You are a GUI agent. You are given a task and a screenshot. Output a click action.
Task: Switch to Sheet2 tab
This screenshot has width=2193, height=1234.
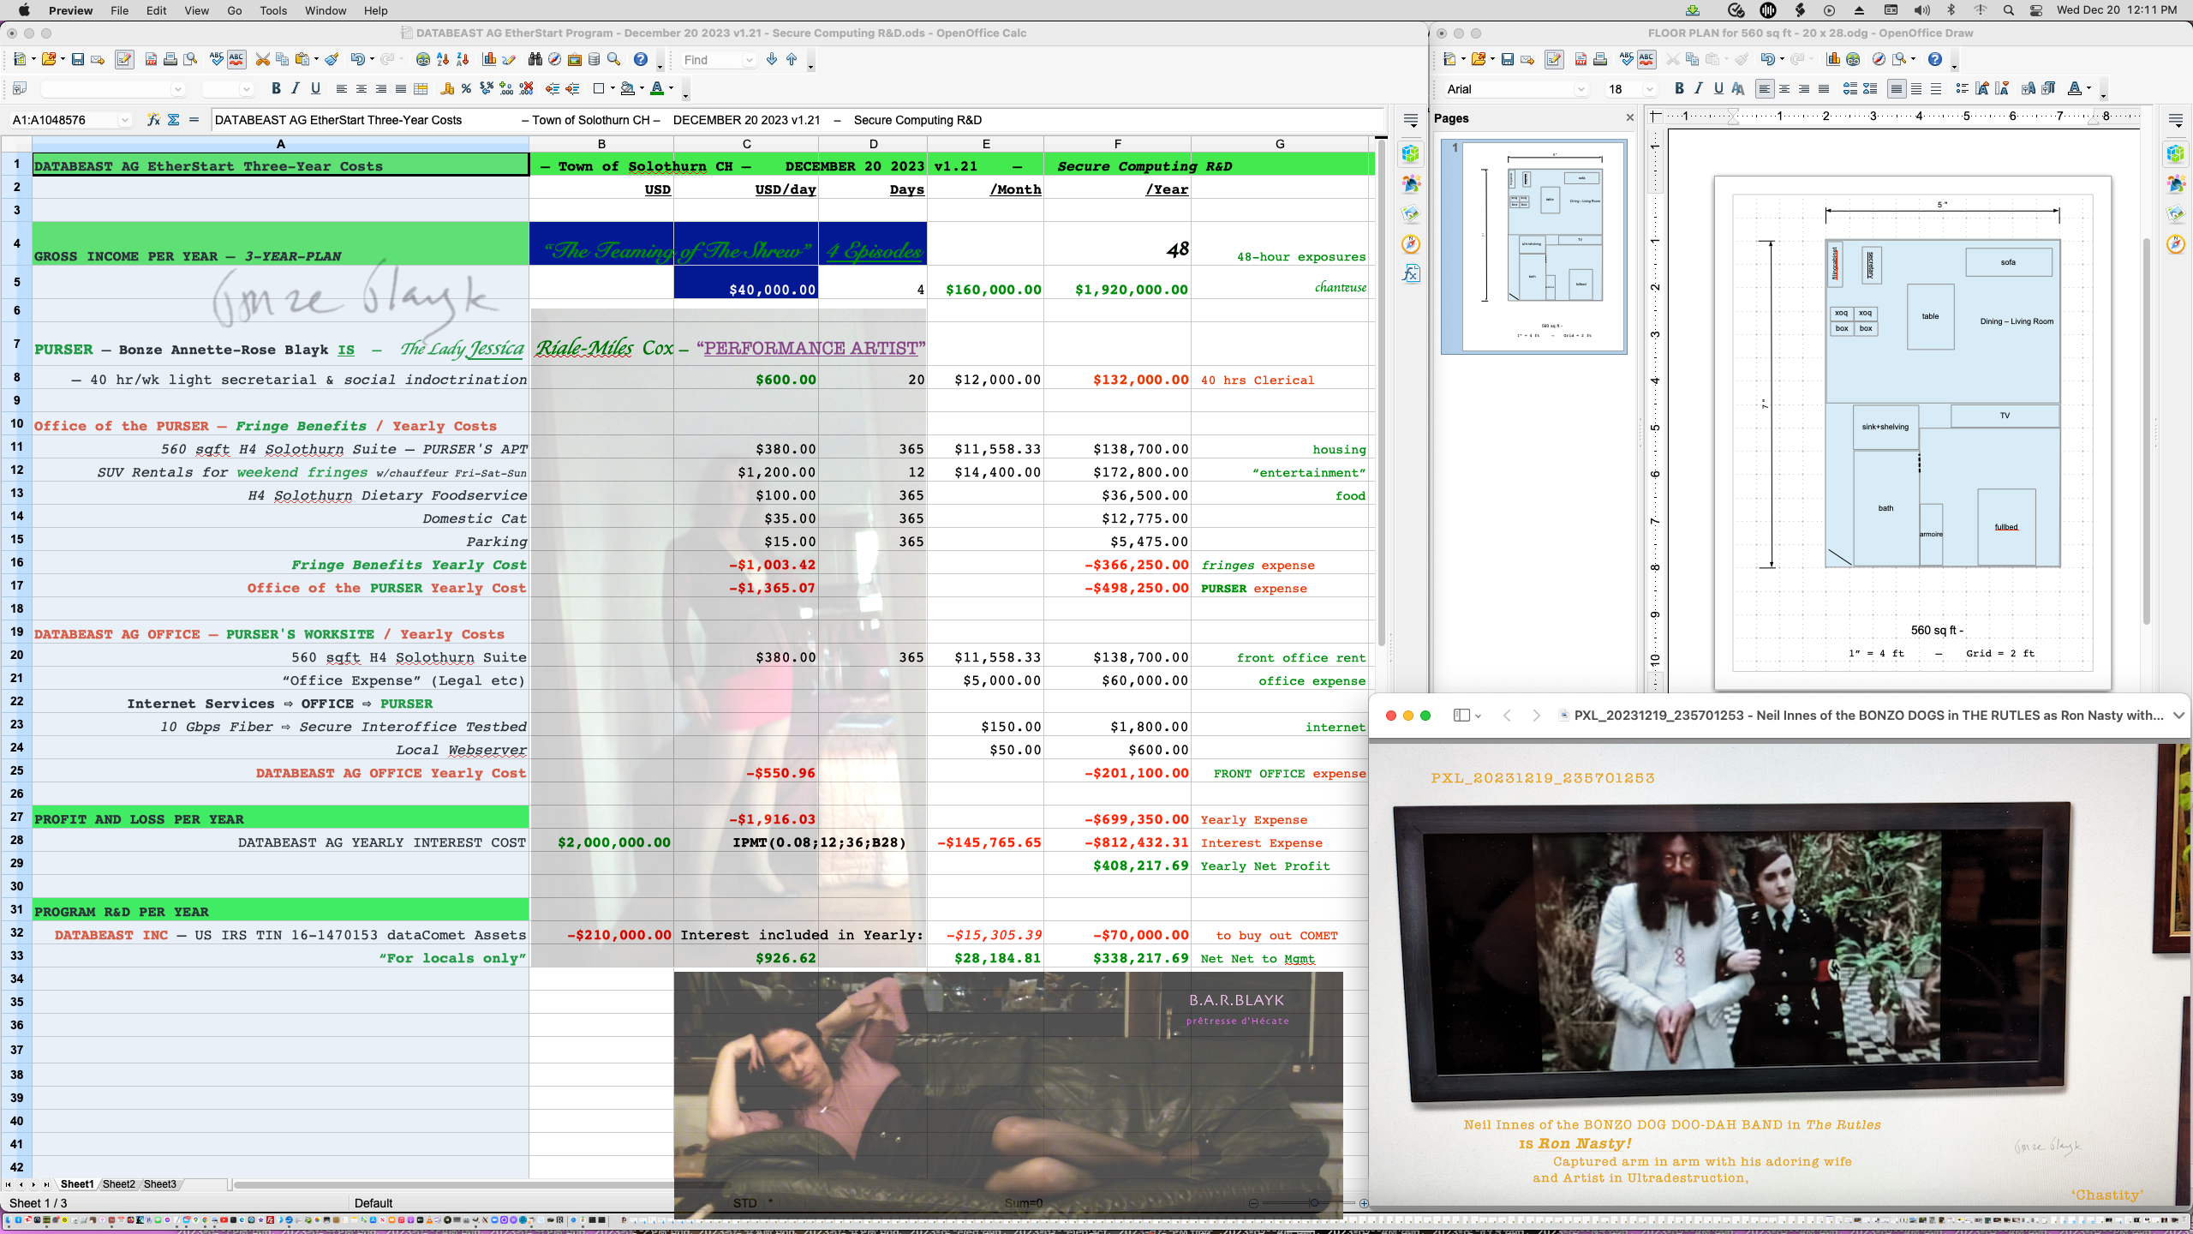118,1184
